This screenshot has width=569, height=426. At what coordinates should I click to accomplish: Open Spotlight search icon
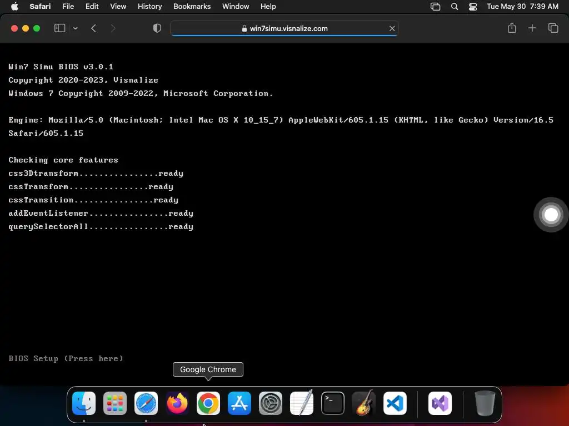[x=455, y=7]
